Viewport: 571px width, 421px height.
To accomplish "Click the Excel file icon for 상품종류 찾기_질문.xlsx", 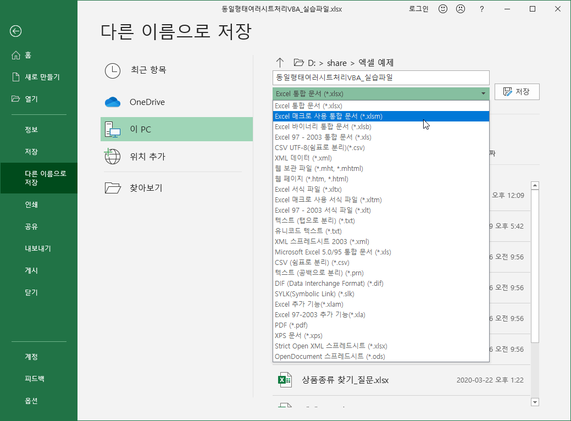I will click(x=285, y=380).
